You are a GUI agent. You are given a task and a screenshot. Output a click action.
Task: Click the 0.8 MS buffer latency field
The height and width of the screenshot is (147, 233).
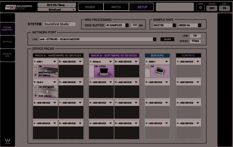pos(135,25)
